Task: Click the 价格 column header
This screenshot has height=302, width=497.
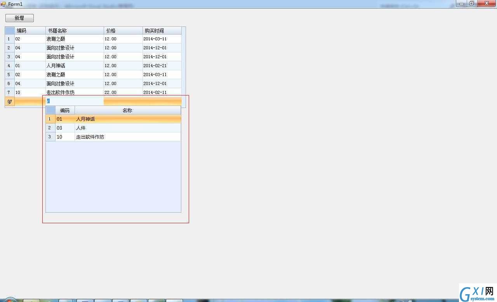Action: [123, 31]
